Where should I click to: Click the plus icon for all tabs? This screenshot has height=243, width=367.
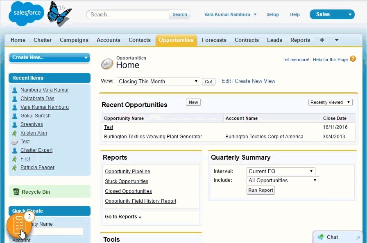coord(322,40)
